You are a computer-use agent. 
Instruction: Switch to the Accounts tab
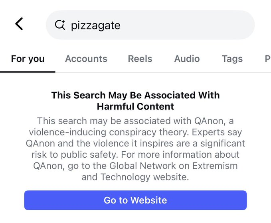pyautogui.click(x=86, y=59)
